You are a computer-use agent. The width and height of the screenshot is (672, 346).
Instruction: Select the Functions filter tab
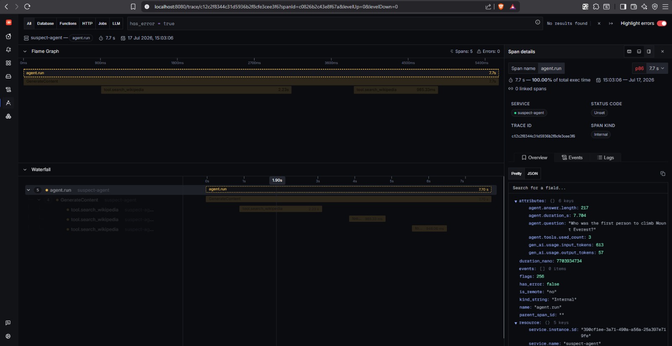pyautogui.click(x=68, y=24)
